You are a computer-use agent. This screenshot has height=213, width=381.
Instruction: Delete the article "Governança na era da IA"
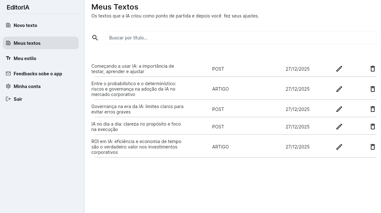click(x=372, y=109)
